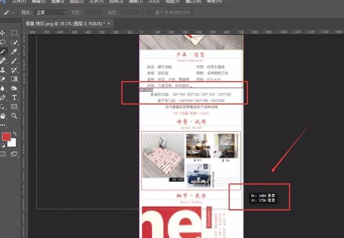
Task: Open the 图层(L) menu
Action: point(77,1)
